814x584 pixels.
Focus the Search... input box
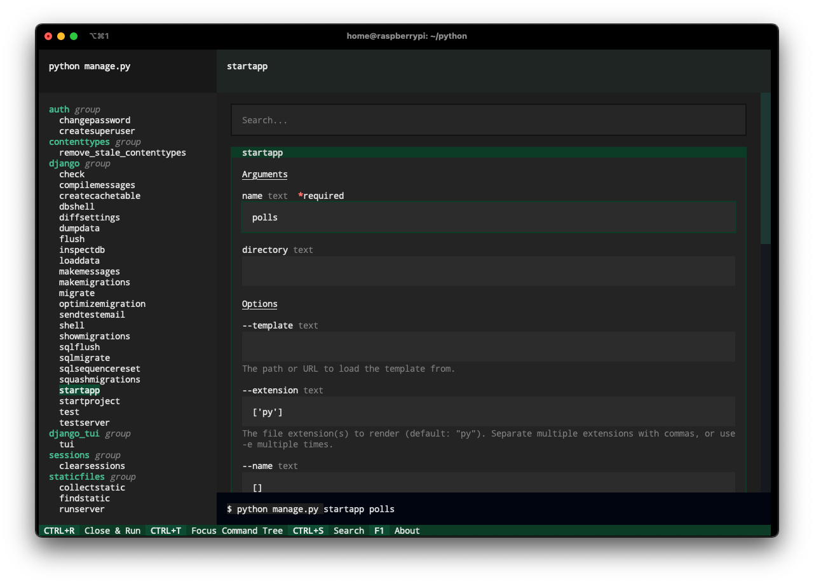tap(488, 120)
